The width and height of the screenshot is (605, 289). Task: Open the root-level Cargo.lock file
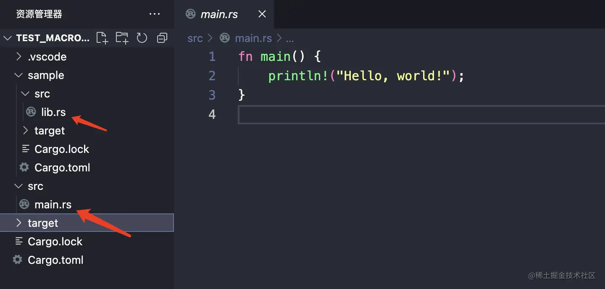click(55, 242)
